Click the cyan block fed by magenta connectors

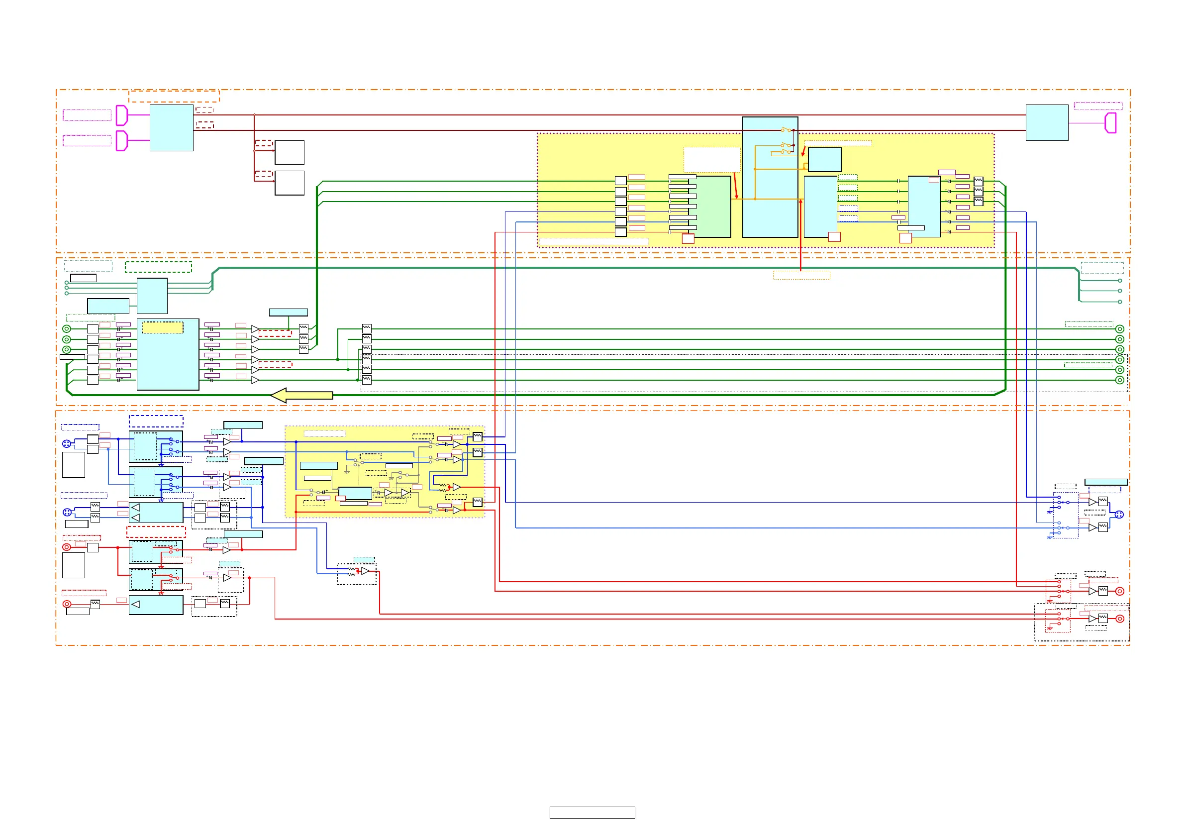(171, 128)
